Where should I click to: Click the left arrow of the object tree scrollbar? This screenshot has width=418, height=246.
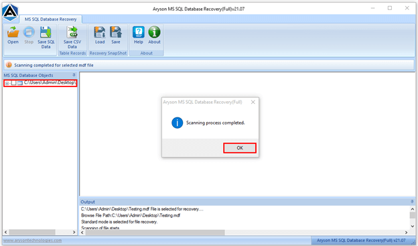6,232
